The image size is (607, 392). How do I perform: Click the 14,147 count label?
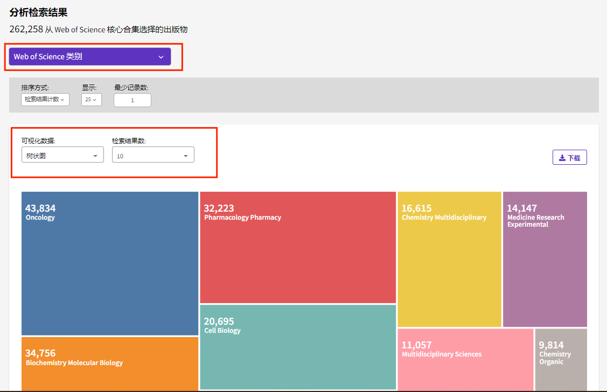tap(522, 208)
